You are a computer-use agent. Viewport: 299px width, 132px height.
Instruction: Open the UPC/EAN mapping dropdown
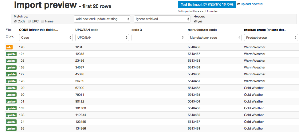102,38
